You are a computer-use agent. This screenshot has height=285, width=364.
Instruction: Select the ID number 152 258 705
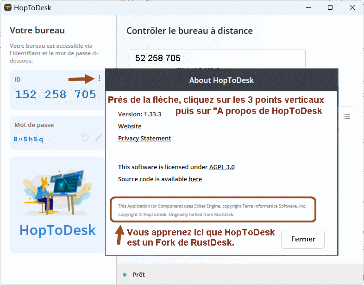tap(56, 95)
